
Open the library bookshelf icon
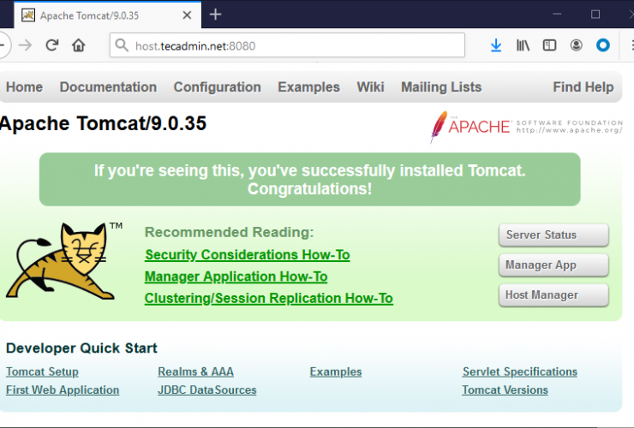[523, 45]
